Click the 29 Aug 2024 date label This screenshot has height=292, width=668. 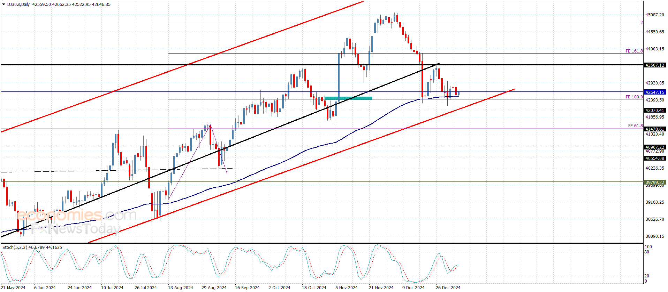[x=214, y=288]
